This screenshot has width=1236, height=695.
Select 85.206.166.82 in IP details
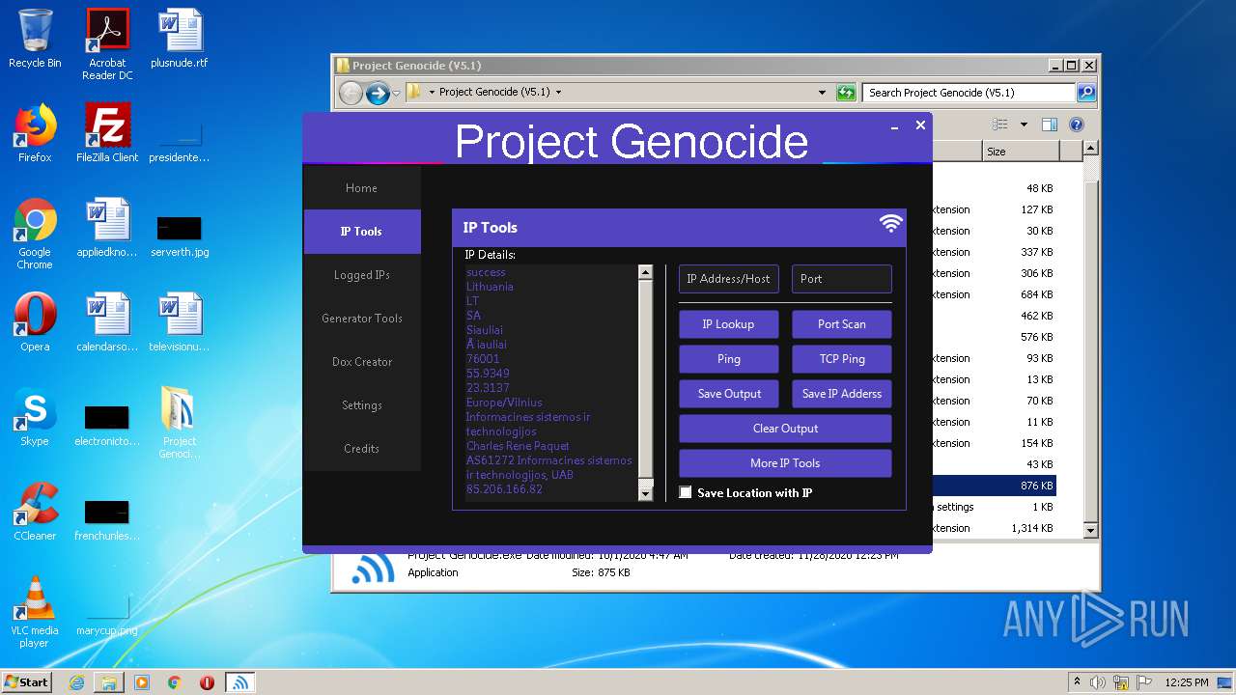pos(504,489)
